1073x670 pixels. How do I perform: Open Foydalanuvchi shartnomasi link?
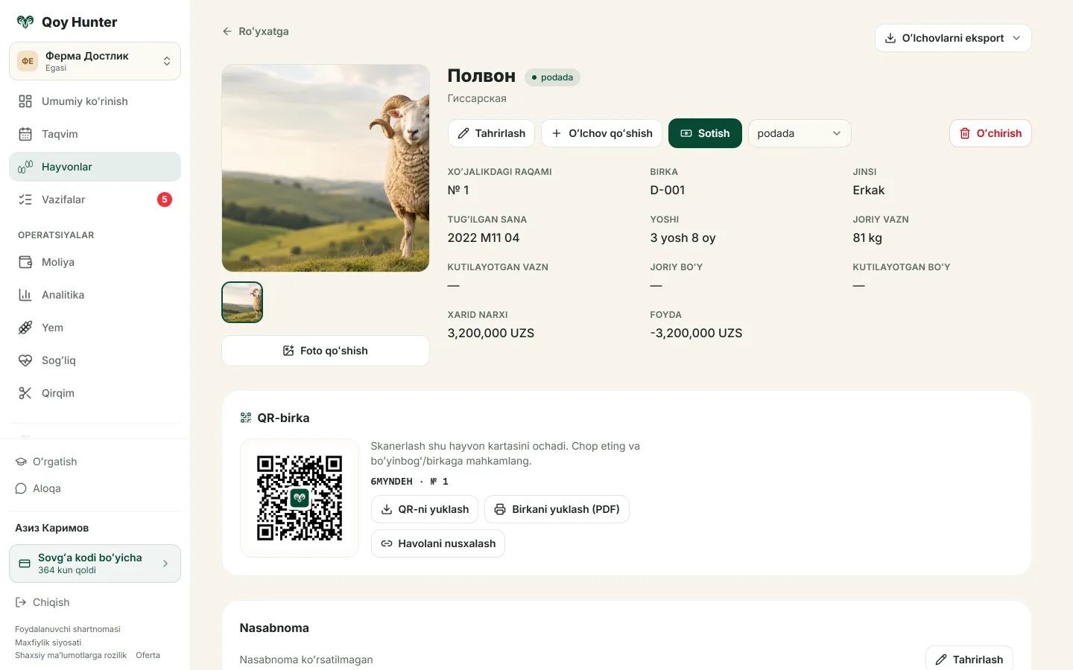pos(68,629)
